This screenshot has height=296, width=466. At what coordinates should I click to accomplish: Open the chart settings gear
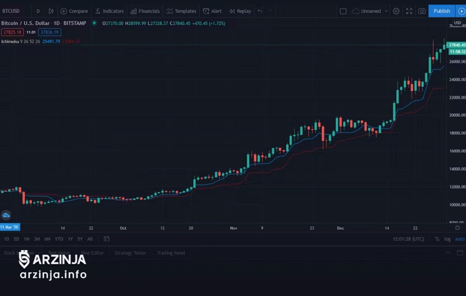click(x=396, y=11)
